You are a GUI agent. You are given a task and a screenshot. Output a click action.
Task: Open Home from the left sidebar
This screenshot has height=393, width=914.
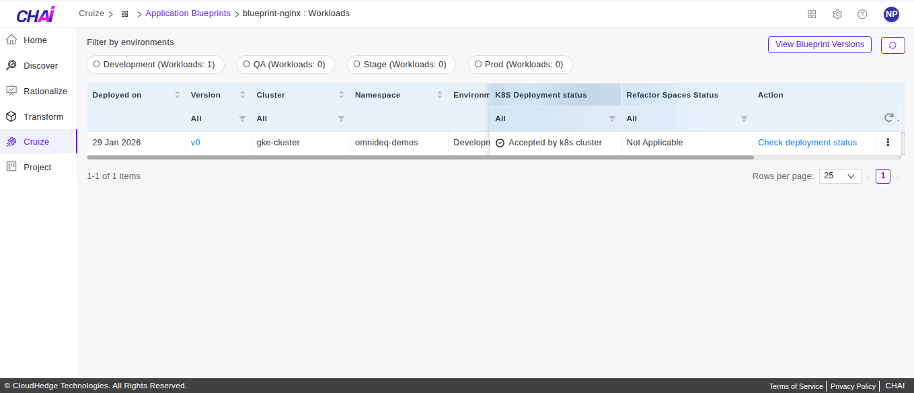click(x=35, y=40)
